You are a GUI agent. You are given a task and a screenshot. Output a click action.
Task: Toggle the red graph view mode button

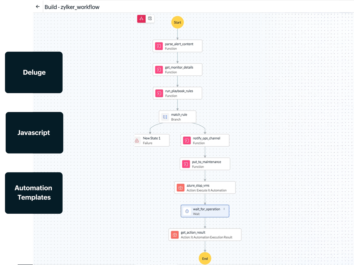point(142,18)
